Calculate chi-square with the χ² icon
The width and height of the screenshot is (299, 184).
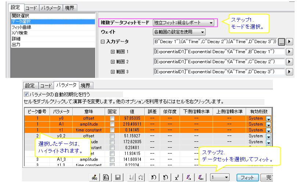pos(177,177)
